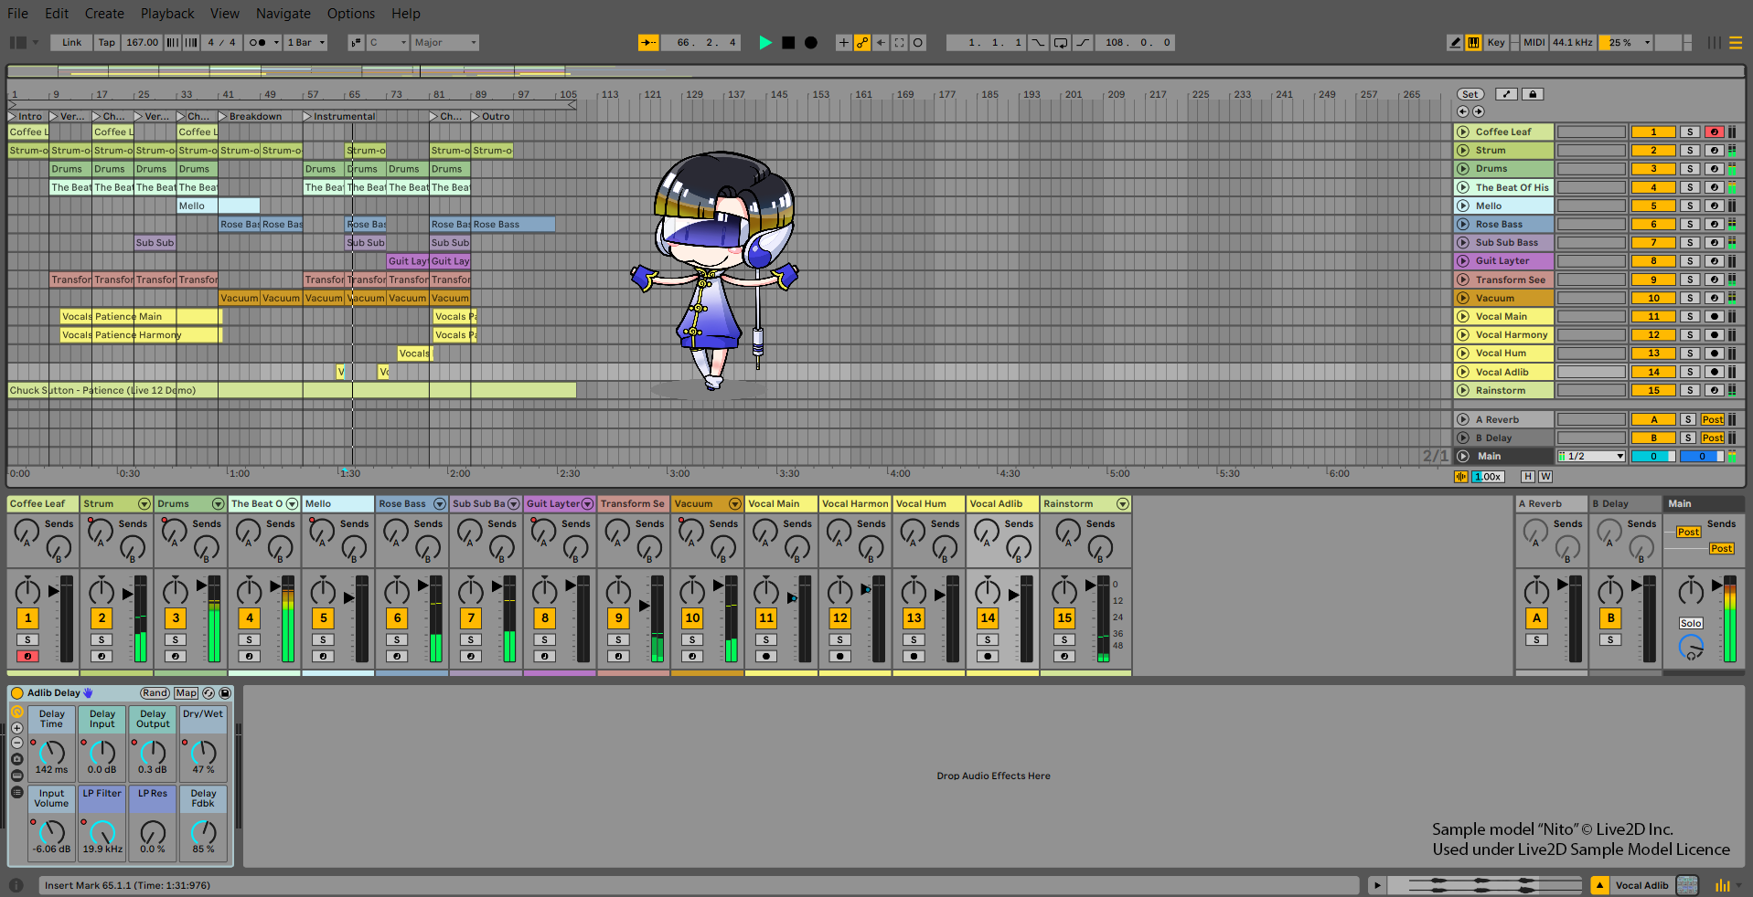The image size is (1753, 897).
Task: Open the hamburger menu at top right
Action: 1735,43
